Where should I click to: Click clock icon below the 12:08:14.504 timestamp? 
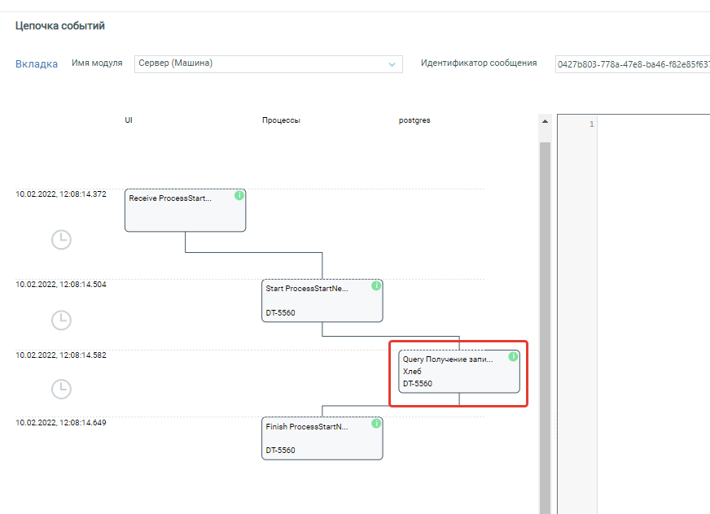pyautogui.click(x=61, y=320)
